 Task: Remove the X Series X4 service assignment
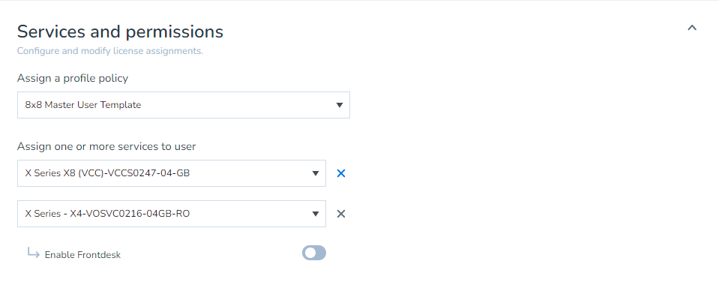pos(340,214)
